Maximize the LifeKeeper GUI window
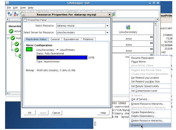 point(154,3)
